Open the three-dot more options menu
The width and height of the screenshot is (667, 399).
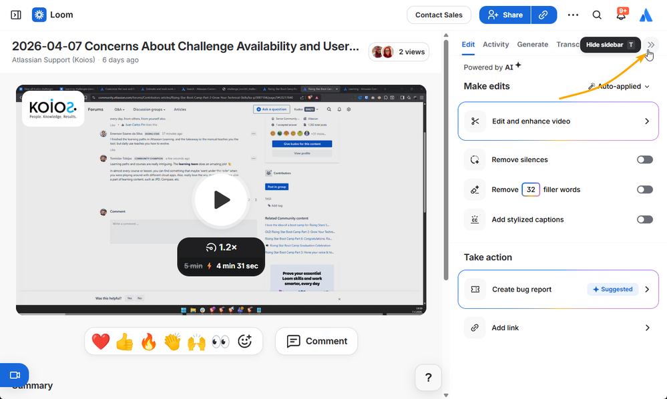(573, 15)
